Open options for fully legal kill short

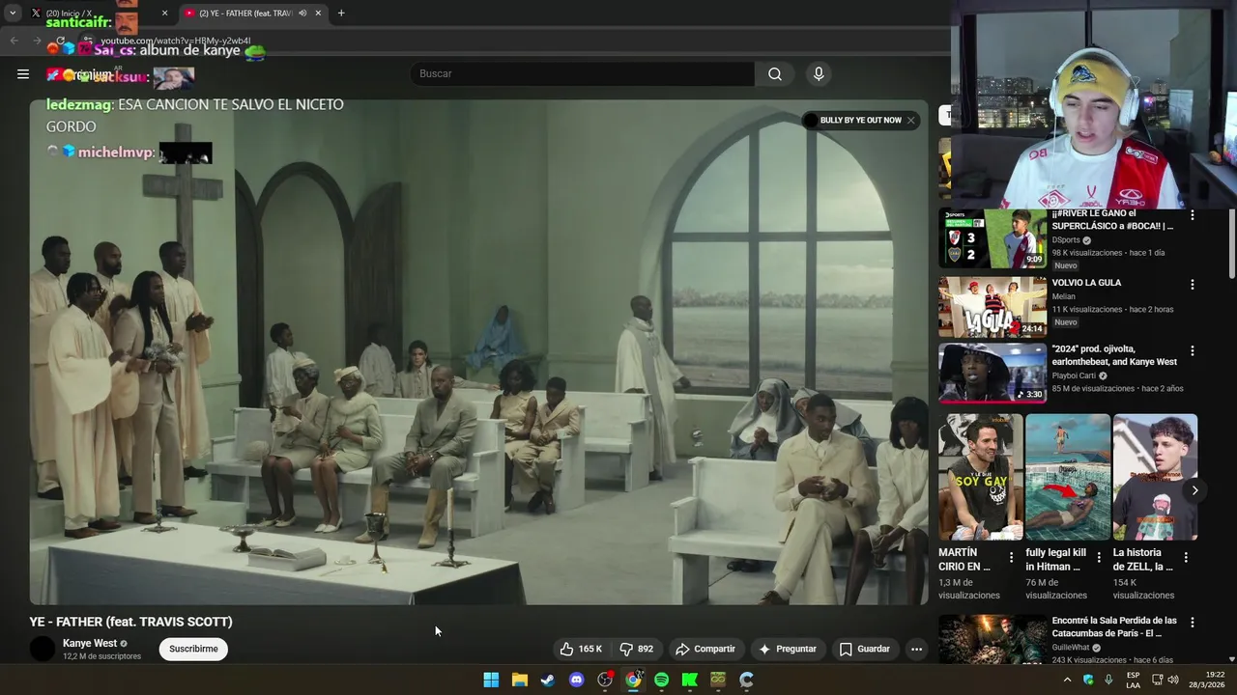tap(1099, 557)
